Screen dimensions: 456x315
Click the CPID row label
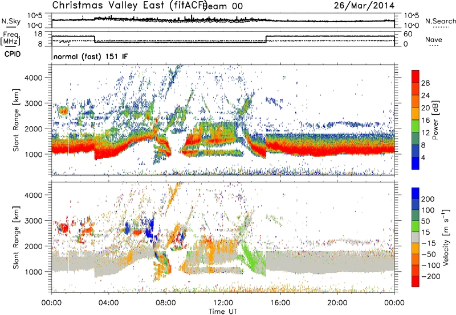pos(13,54)
